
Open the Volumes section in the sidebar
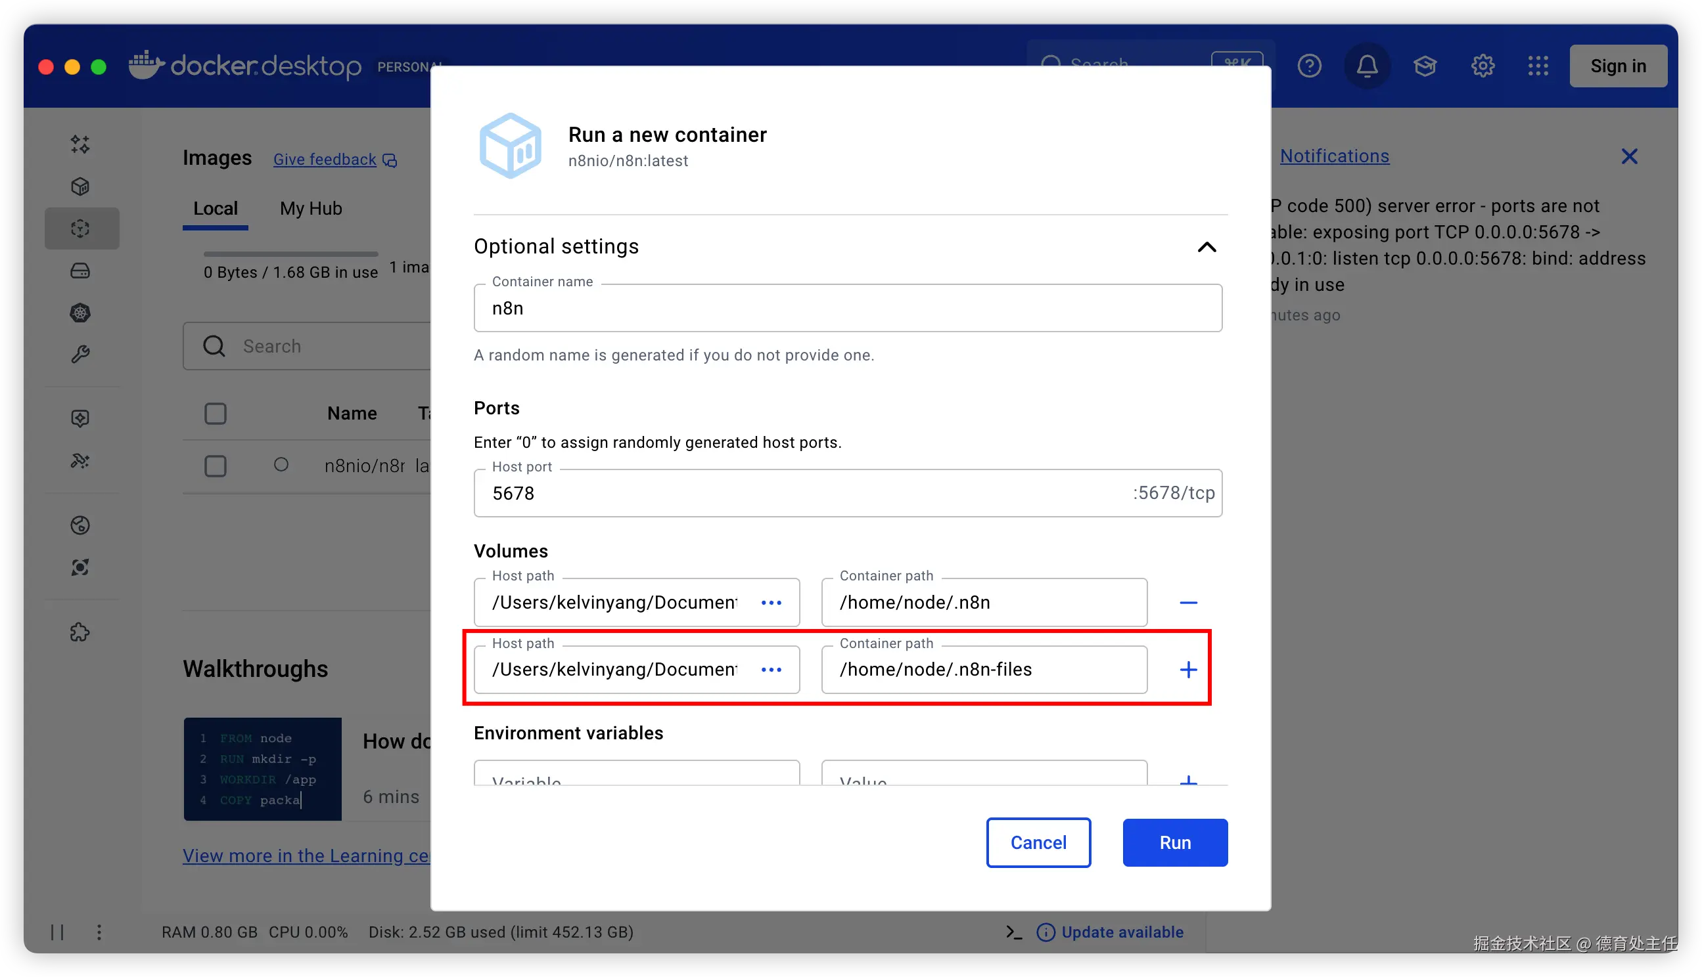pyautogui.click(x=81, y=271)
